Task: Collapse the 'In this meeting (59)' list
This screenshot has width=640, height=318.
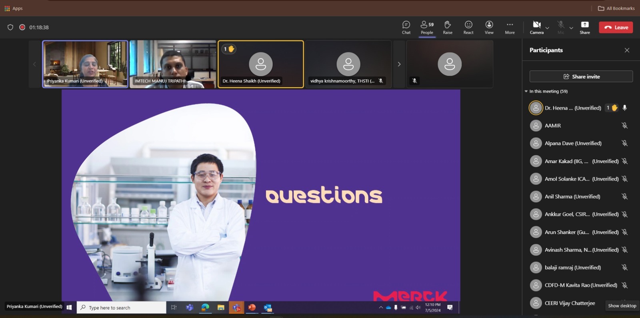Action: click(x=526, y=91)
